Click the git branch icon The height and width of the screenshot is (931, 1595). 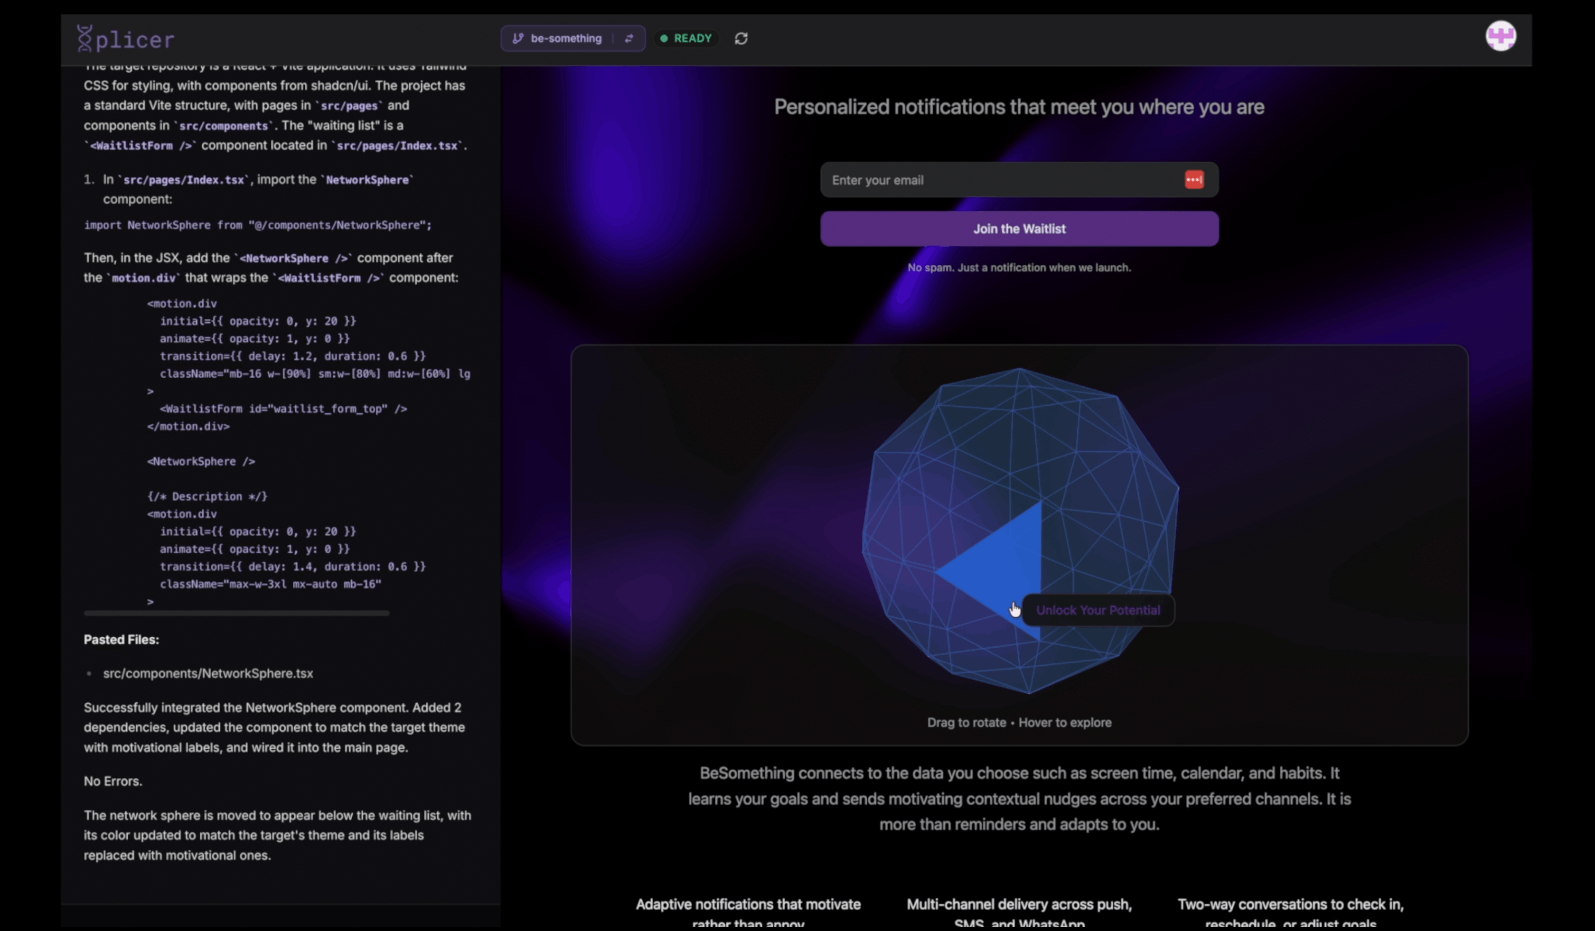(x=518, y=38)
